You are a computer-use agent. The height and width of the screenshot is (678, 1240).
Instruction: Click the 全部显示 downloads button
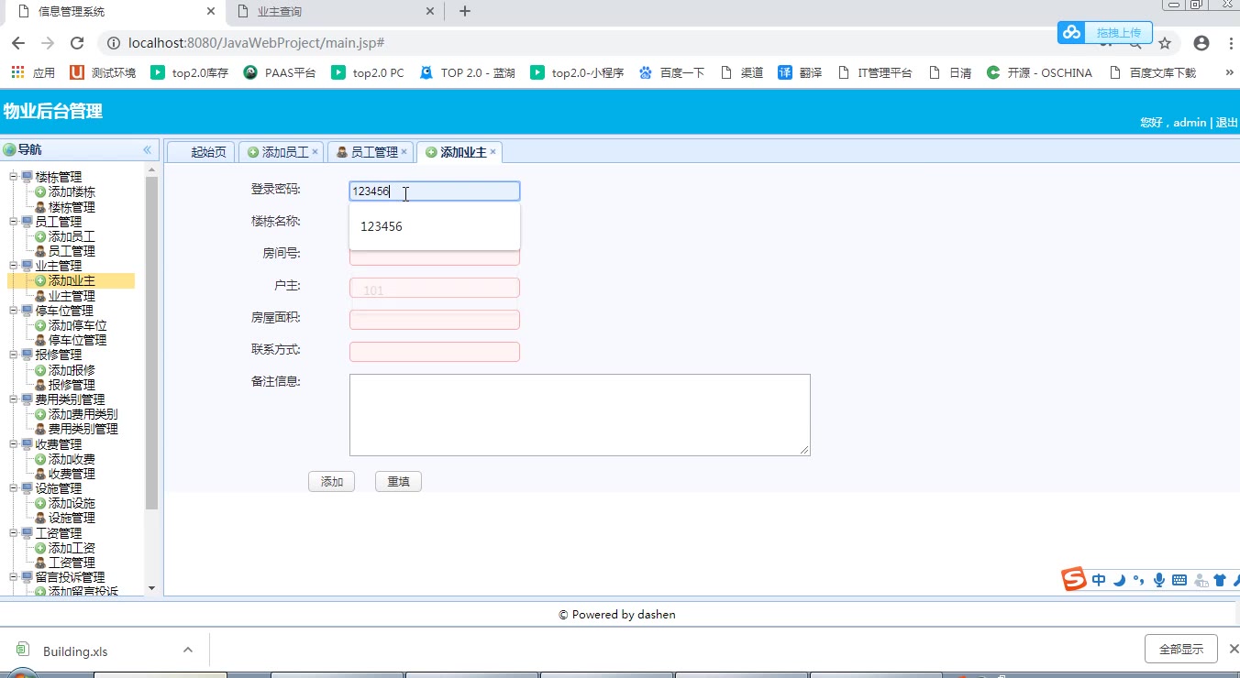(1181, 649)
